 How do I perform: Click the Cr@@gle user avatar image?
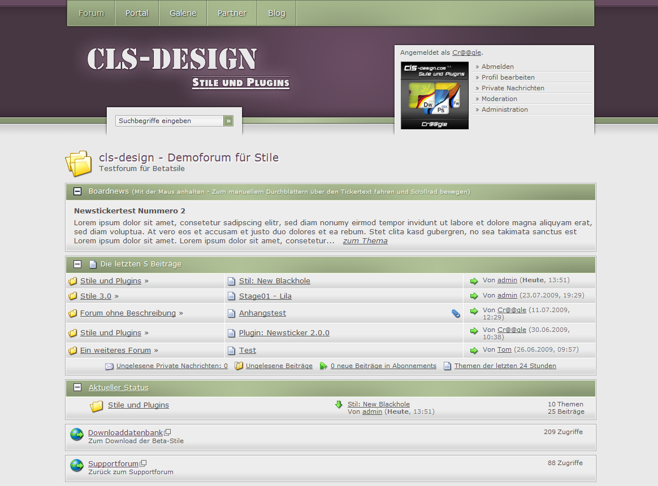coord(434,95)
